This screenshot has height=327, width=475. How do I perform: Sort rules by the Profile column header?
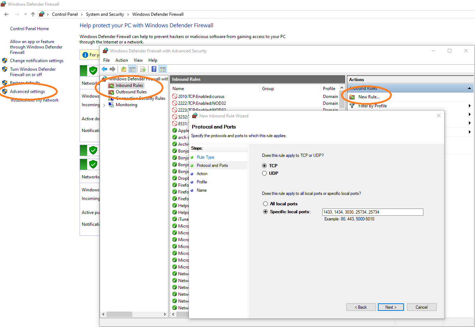330,89
